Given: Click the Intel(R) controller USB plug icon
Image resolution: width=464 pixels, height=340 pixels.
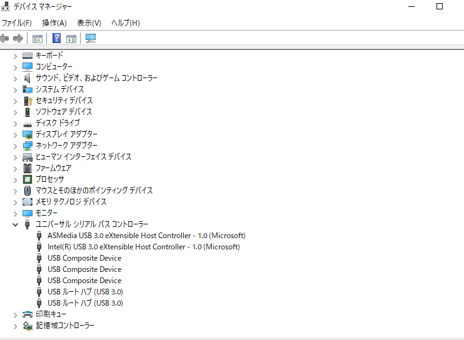Looking at the screenshot, I should click(39, 247).
